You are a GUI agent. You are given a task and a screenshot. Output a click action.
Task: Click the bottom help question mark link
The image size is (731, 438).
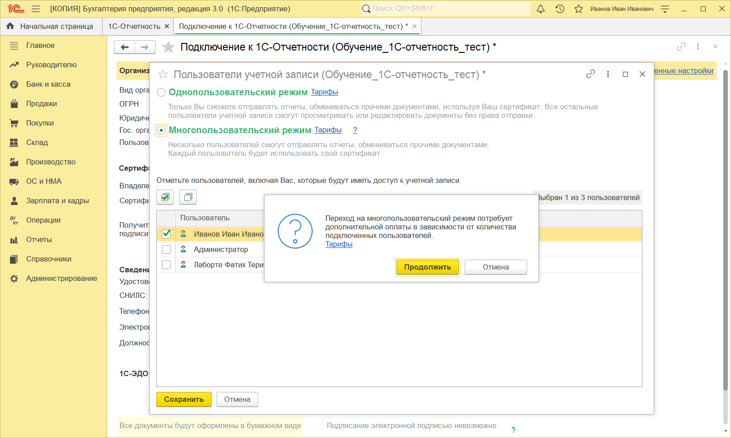513,430
